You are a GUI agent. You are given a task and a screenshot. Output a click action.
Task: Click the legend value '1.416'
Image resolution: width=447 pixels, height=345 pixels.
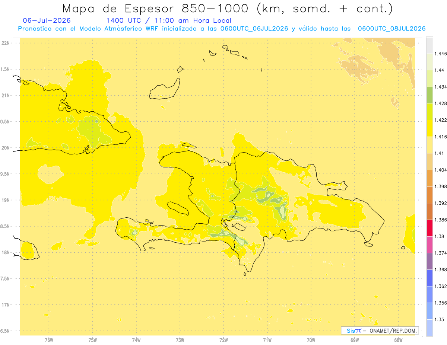point(441,137)
